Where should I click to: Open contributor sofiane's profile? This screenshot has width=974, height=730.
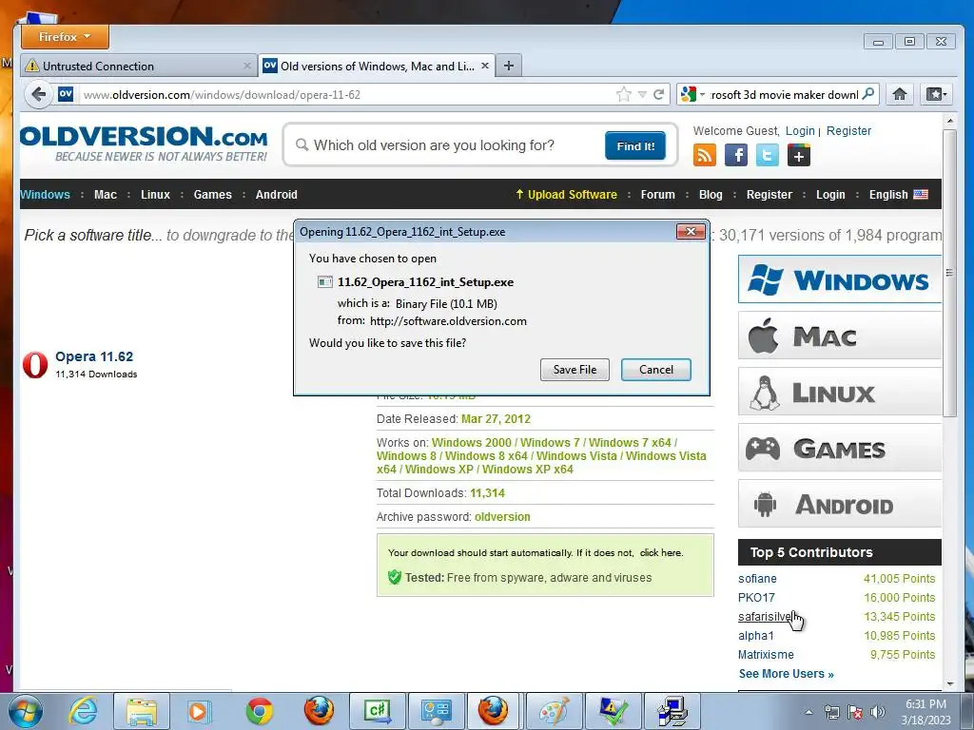click(x=757, y=579)
